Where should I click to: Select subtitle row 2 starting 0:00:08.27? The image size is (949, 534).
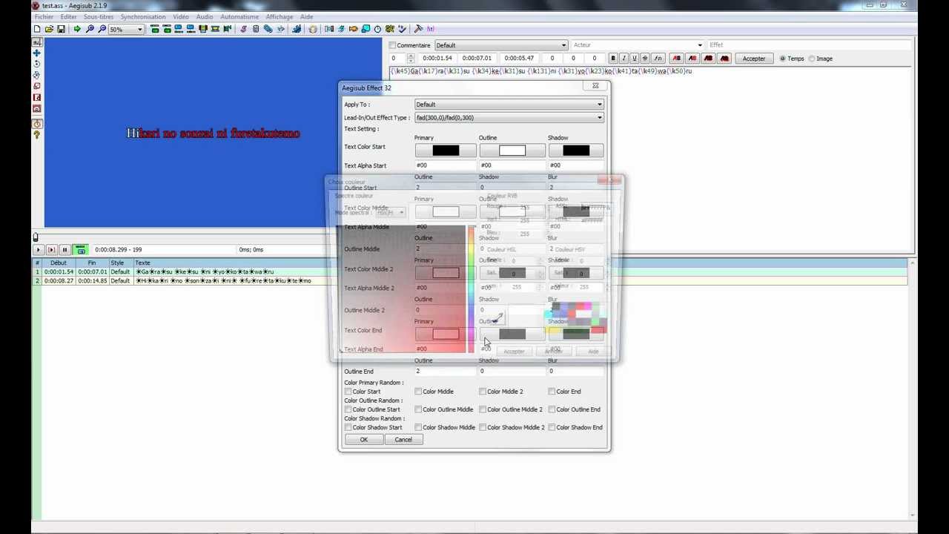pos(474,281)
